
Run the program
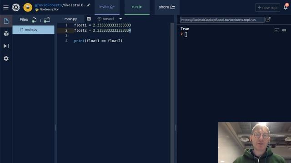137,7
